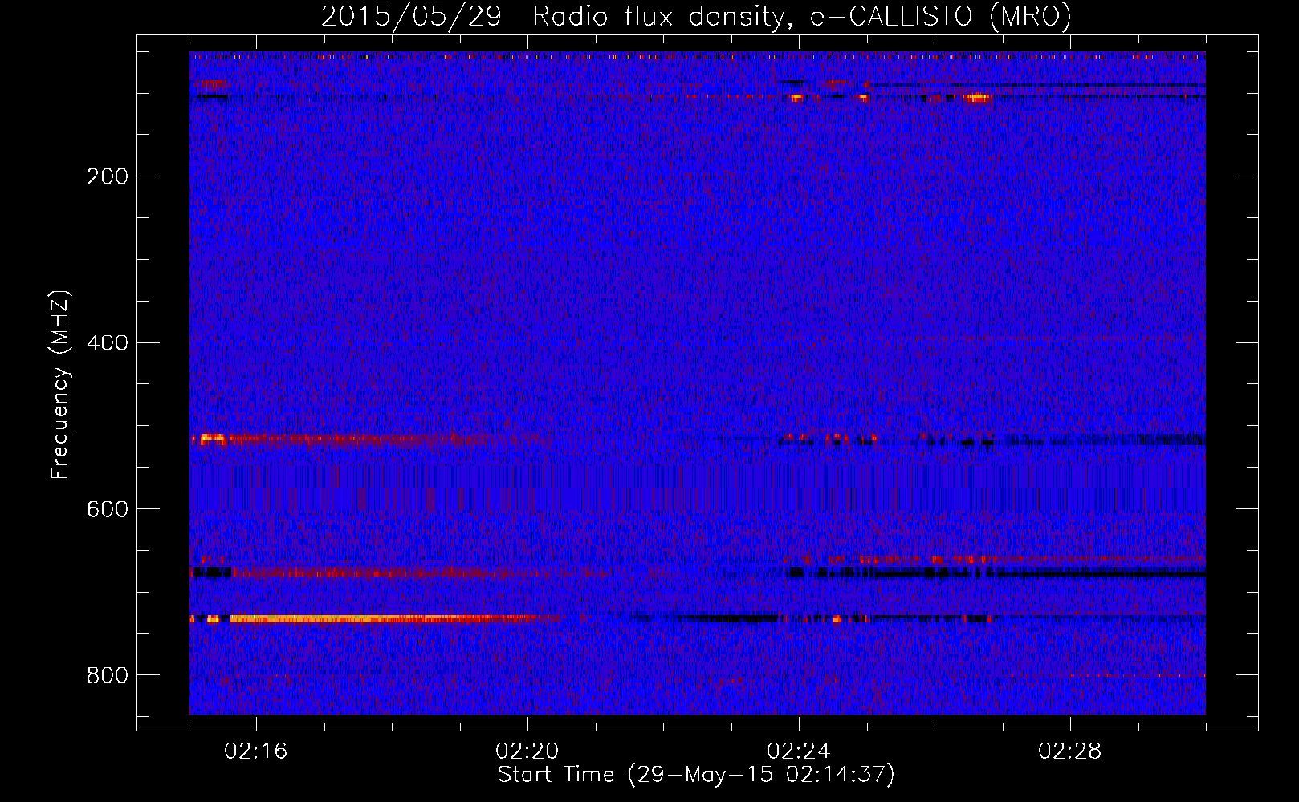The width and height of the screenshot is (1299, 802).
Task: Click the '2015/05/29' date in the title
Action: [411, 16]
